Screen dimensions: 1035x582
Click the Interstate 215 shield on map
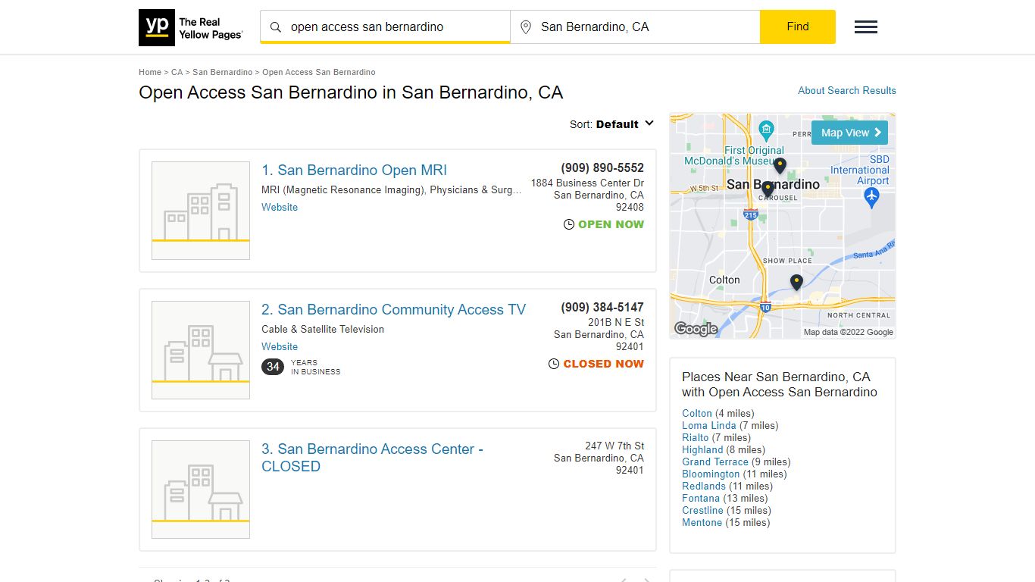(751, 215)
